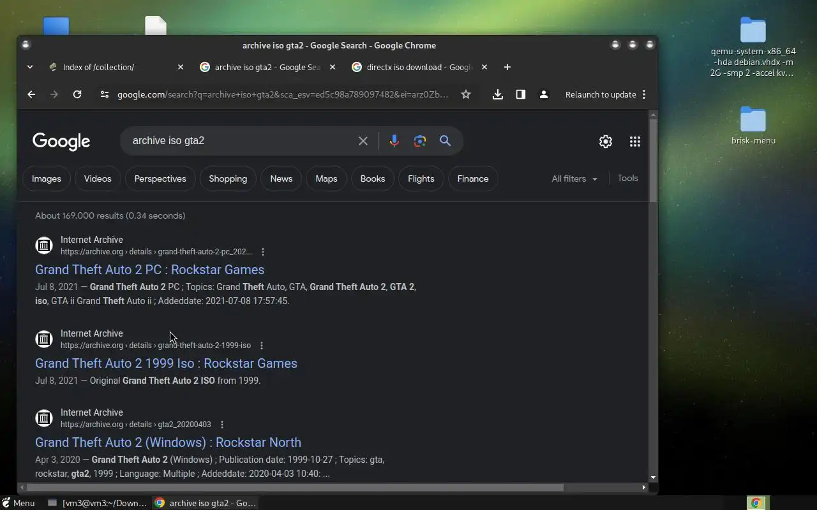Open Google apps grid
Image resolution: width=817 pixels, height=510 pixels.
coord(635,142)
